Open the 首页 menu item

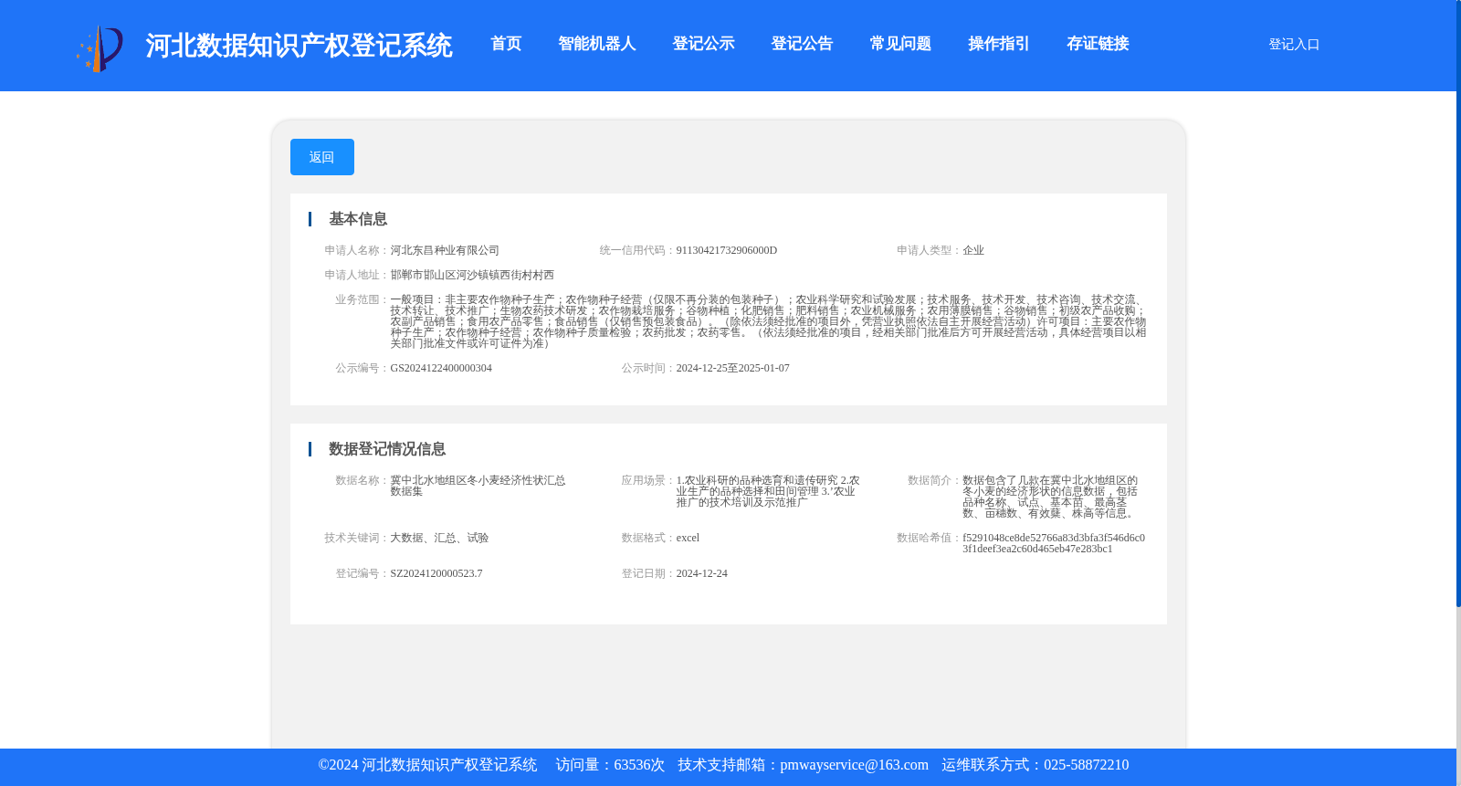pyautogui.click(x=506, y=44)
